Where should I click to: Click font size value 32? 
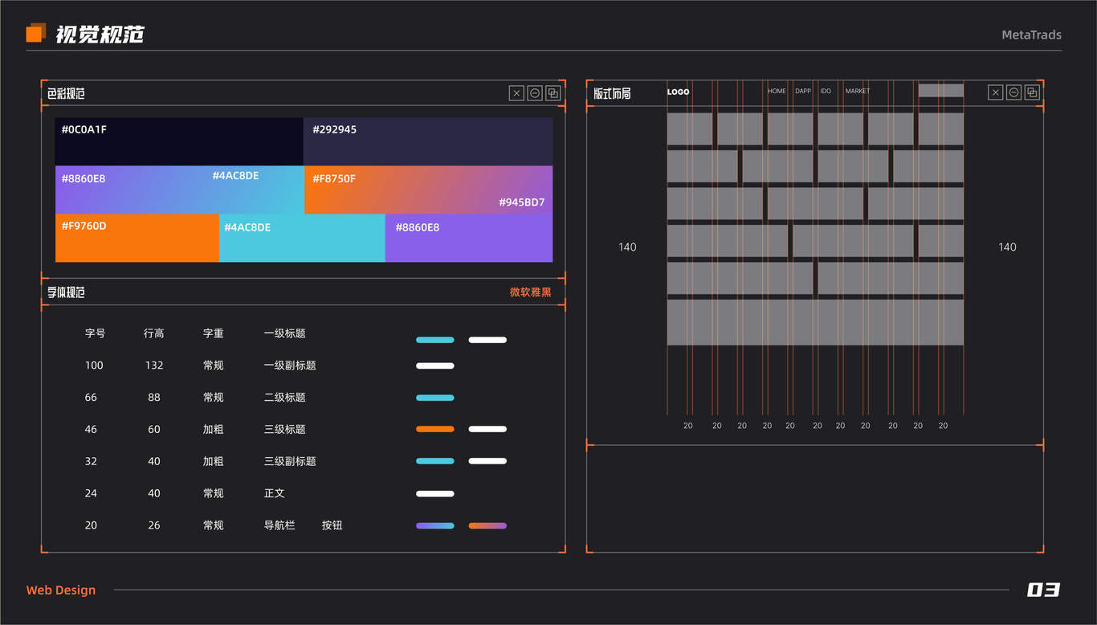91,462
